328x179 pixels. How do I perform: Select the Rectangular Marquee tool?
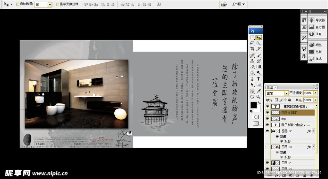(x=252, y=37)
